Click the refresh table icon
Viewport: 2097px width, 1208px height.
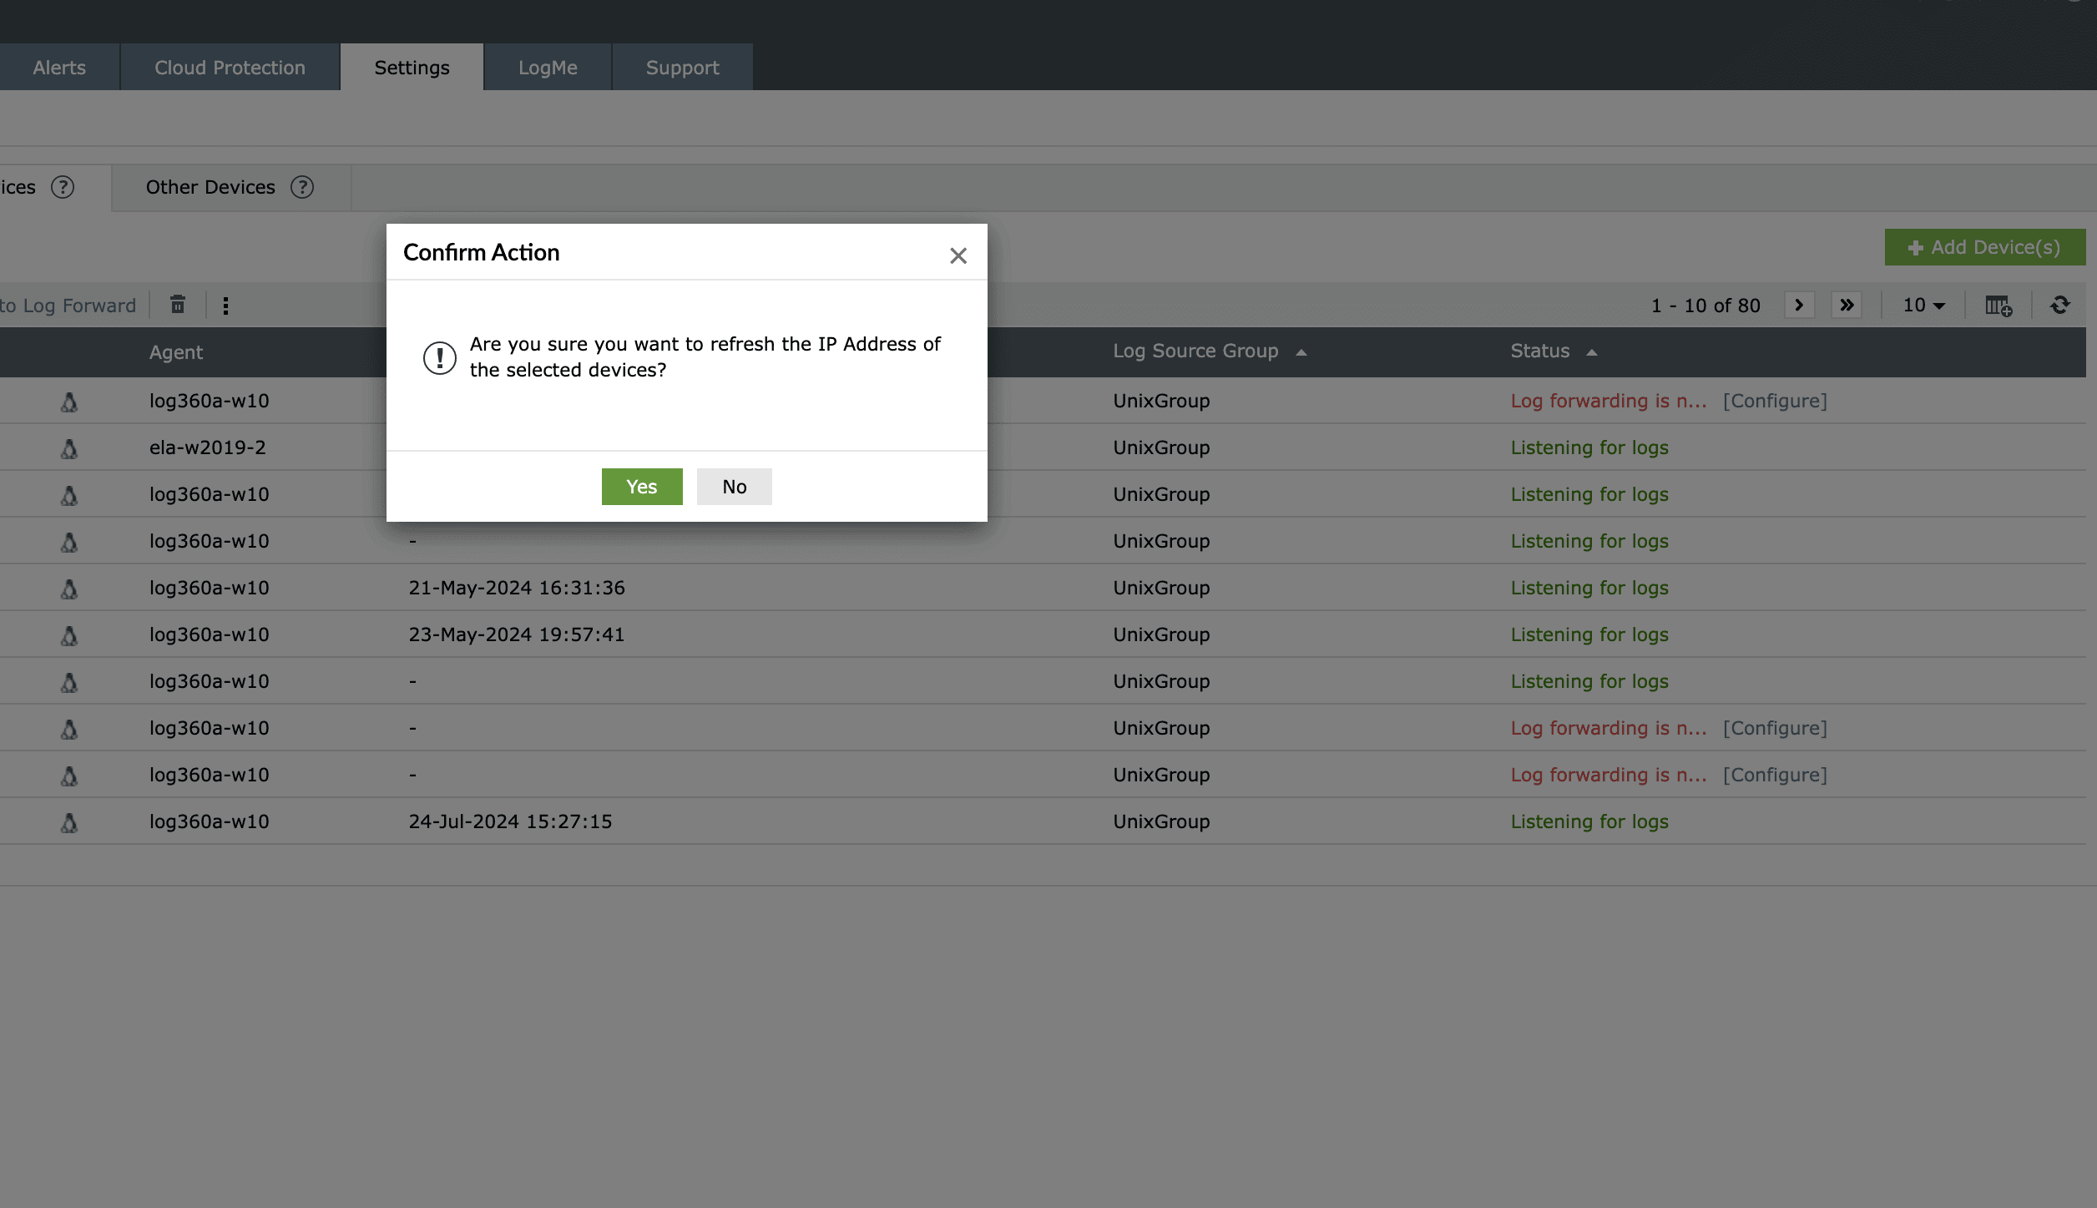pos(2059,306)
